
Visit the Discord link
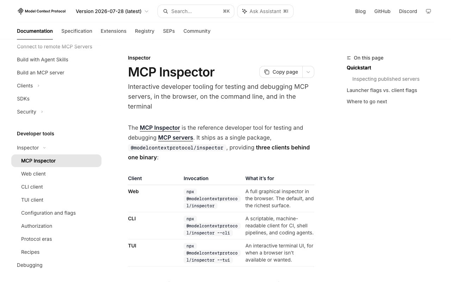[x=408, y=11]
